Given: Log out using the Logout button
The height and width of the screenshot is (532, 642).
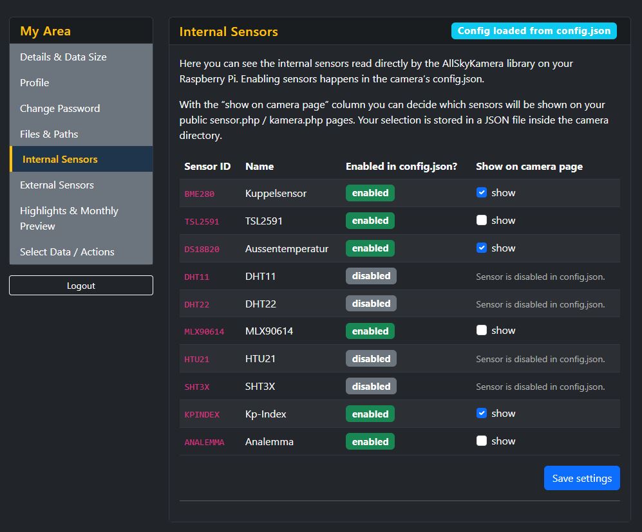Looking at the screenshot, I should pos(80,285).
